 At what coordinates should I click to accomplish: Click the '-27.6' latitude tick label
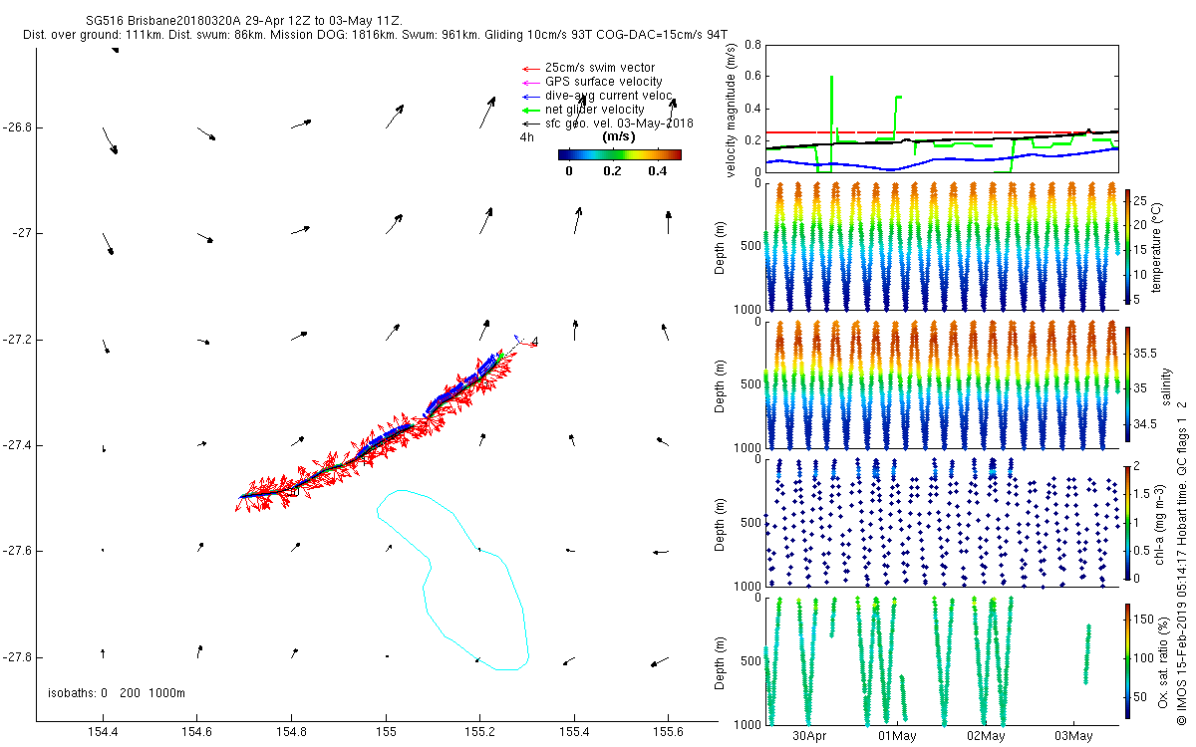click(x=17, y=551)
